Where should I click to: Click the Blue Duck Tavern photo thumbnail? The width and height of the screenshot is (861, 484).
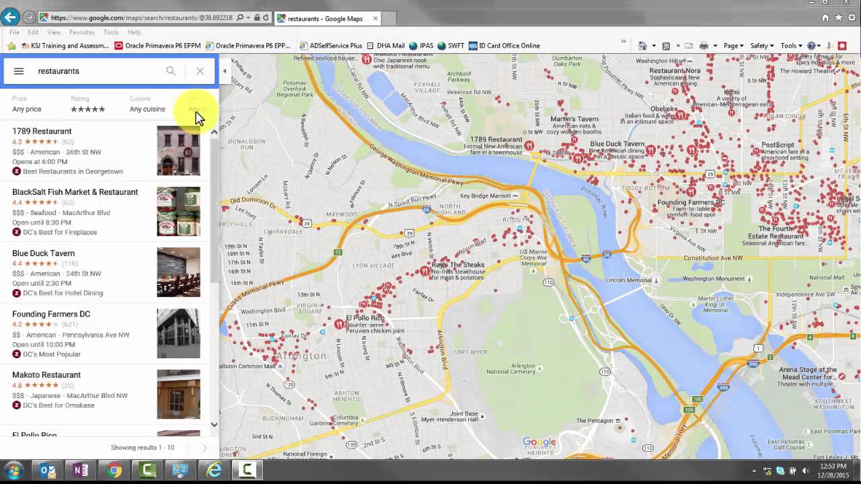coord(178,272)
